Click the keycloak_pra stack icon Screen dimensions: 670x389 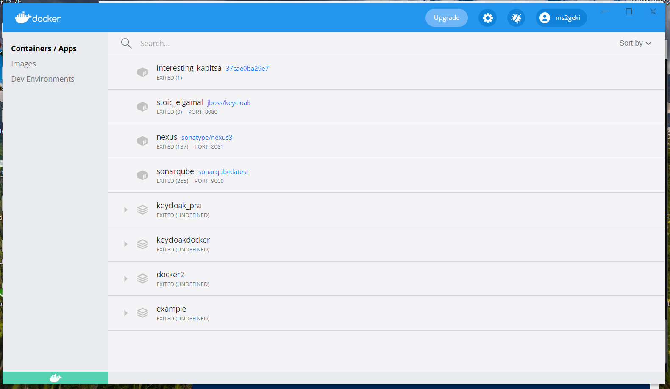(142, 210)
